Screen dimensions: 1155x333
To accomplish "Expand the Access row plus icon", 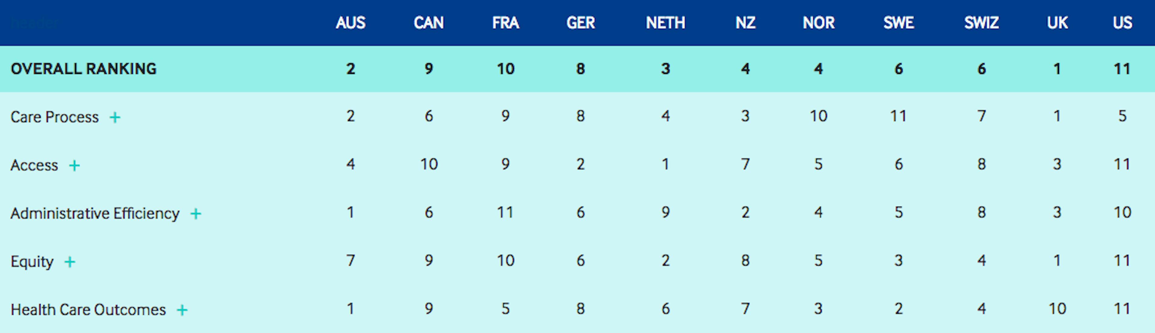I will point(74,166).
